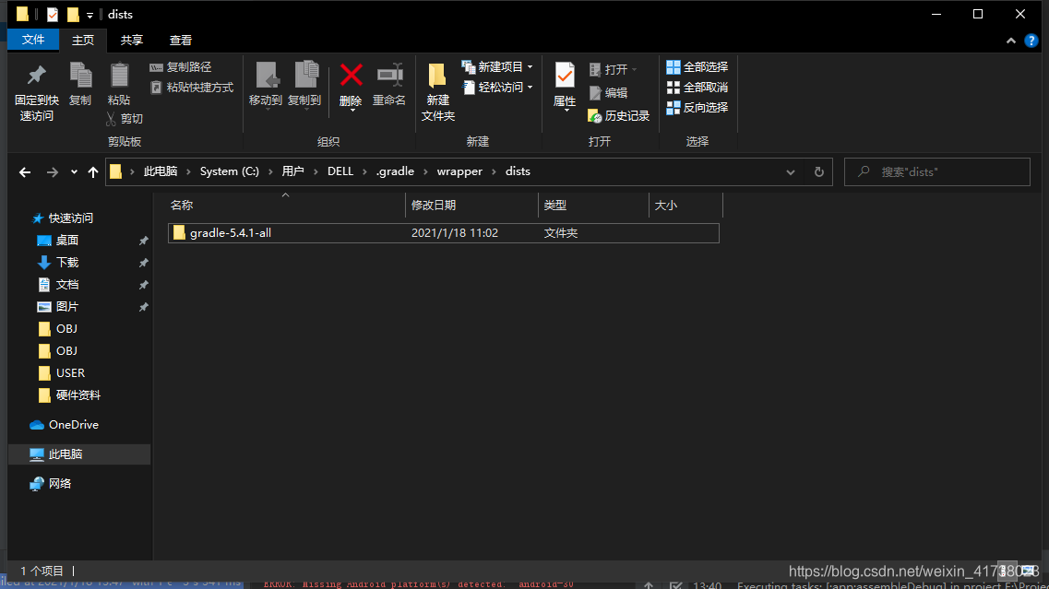The image size is (1049, 589).
Task: Click the Open command in ribbon
Action: pyautogui.click(x=612, y=69)
